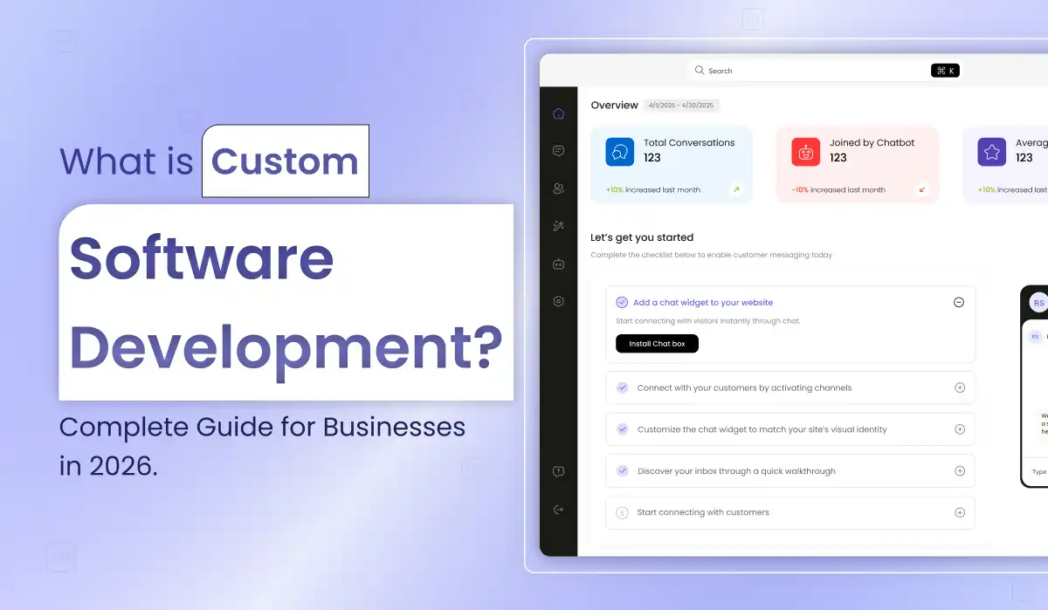The image size is (1048, 610).
Task: Click the Custom highlighted title word
Action: [x=285, y=161]
